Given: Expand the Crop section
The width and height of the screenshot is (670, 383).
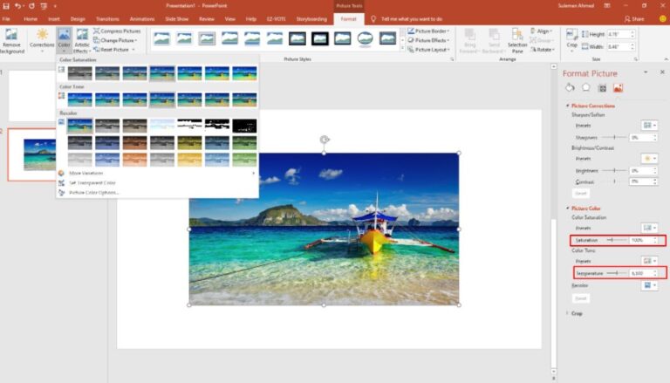Looking at the screenshot, I should coord(576,312).
